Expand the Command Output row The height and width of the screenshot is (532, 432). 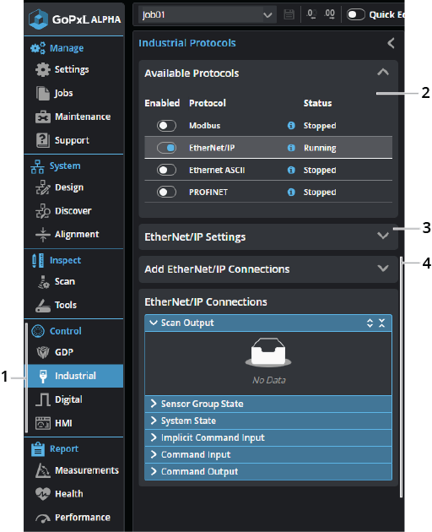coord(268,471)
